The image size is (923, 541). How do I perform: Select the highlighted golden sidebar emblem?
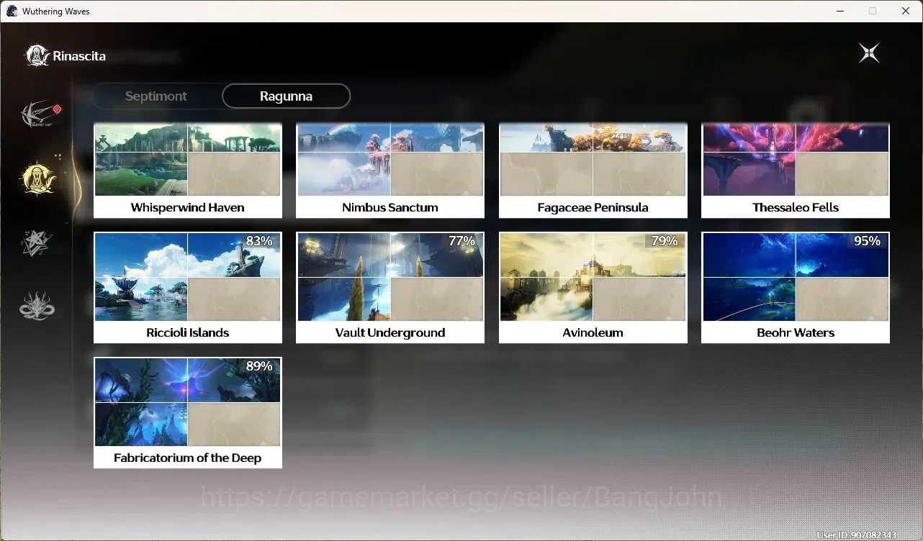(x=39, y=178)
